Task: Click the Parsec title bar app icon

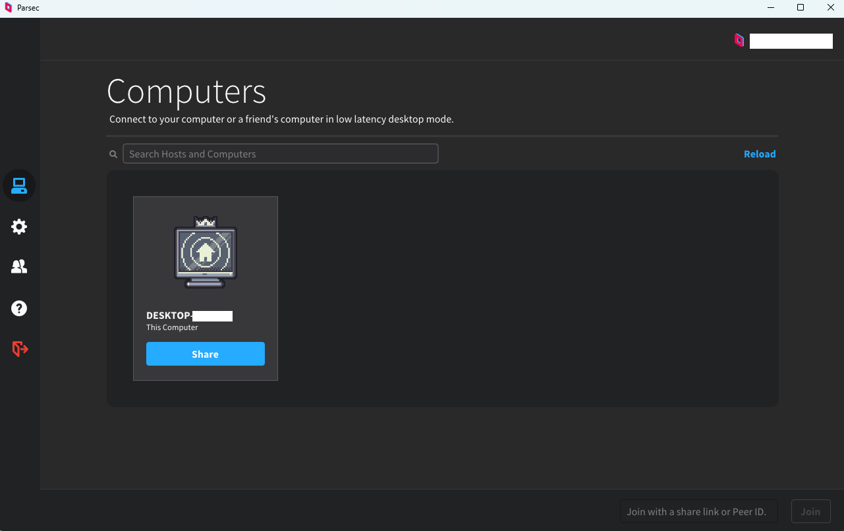Action: (9, 8)
